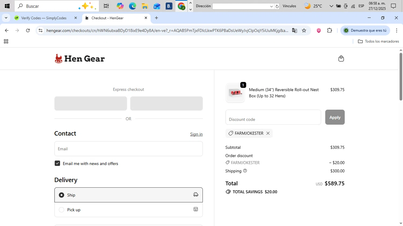Expand the tab search dropdown

point(6,18)
